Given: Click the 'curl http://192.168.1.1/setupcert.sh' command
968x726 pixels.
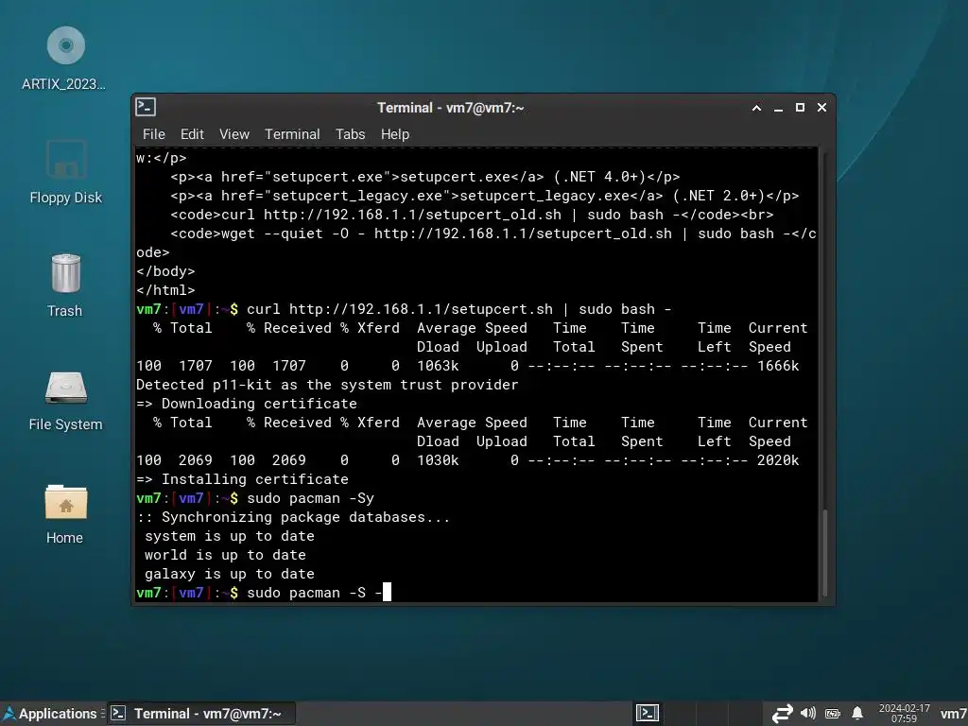Looking at the screenshot, I should (400, 309).
